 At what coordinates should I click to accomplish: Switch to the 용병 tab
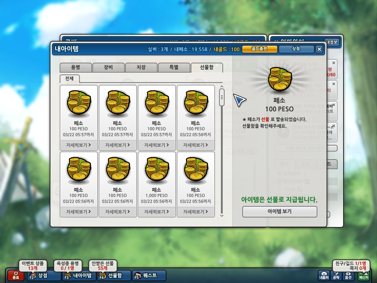(75, 67)
